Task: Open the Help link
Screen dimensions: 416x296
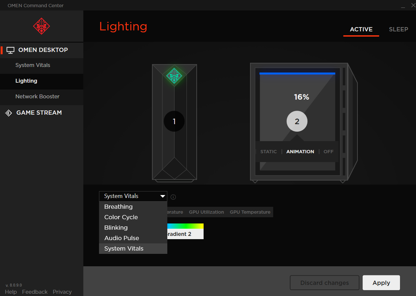Action: point(11,292)
